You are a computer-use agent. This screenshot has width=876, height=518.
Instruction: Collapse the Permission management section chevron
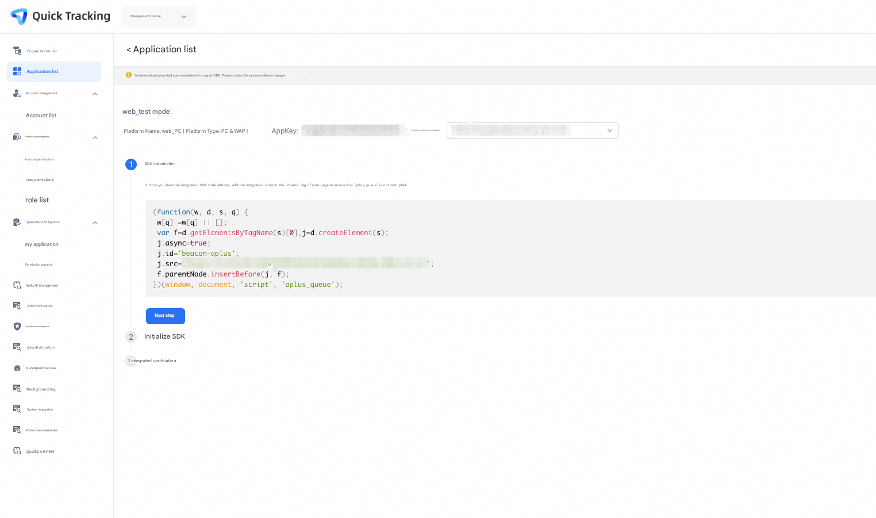point(95,137)
